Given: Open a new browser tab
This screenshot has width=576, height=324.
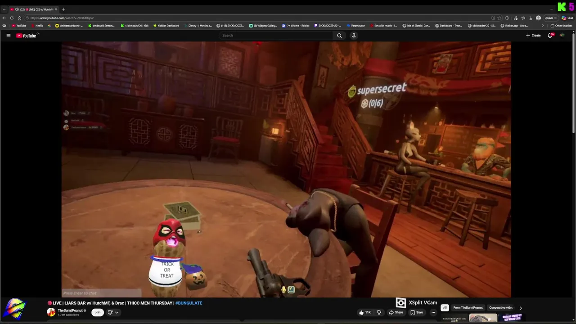Looking at the screenshot, I should click(x=63, y=9).
